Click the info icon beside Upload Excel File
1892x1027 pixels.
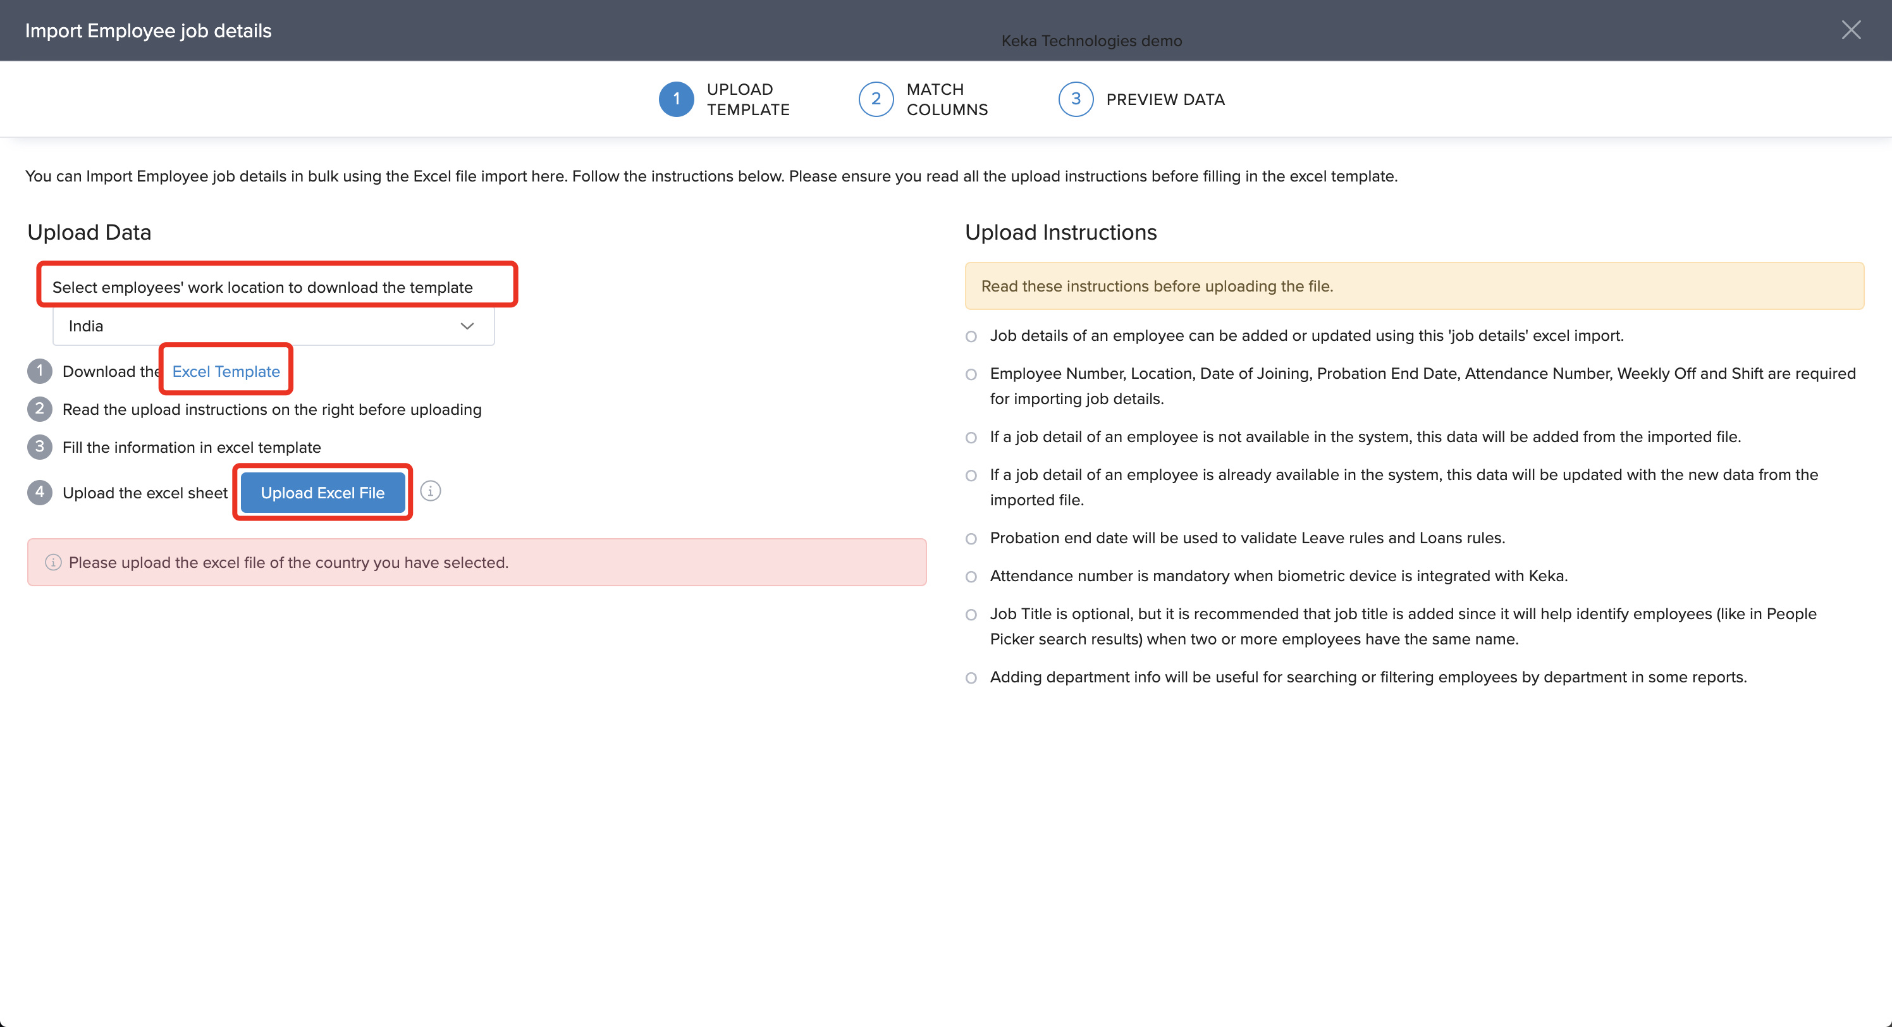point(431,491)
